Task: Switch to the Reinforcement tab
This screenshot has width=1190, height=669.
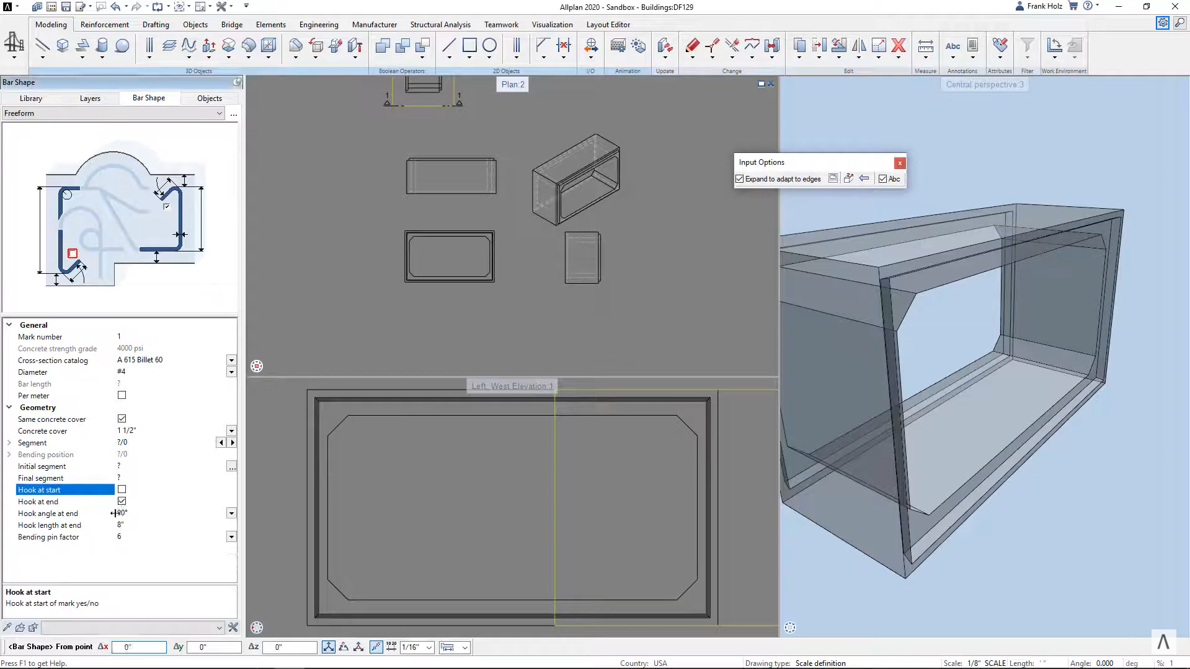Action: (104, 24)
